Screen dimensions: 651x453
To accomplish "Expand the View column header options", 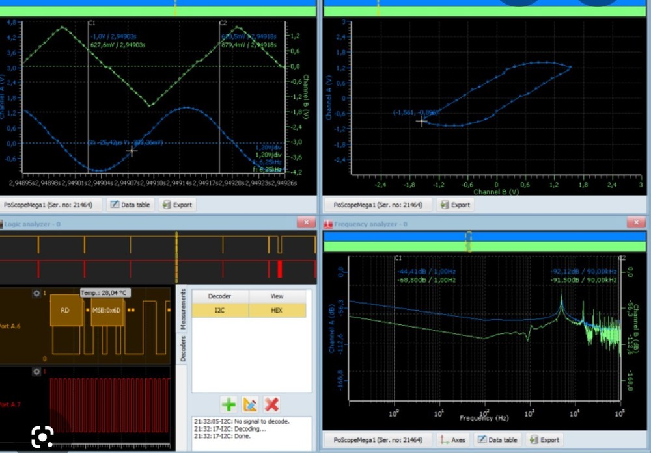I will [277, 296].
